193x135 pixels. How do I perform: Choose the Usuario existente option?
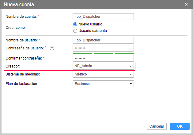pyautogui.click(x=75, y=31)
